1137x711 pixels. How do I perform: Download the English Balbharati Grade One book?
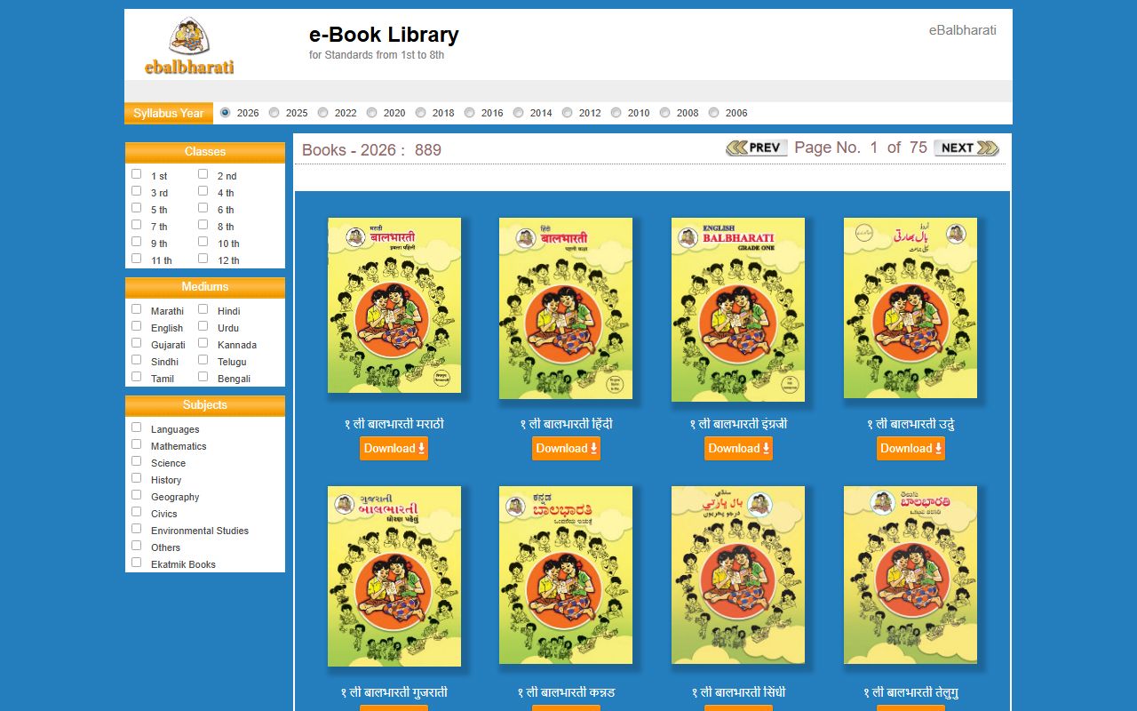click(x=738, y=449)
